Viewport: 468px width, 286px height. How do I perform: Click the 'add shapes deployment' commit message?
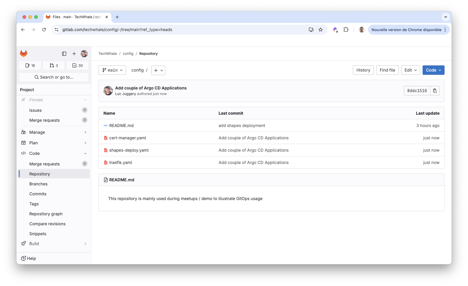click(242, 126)
